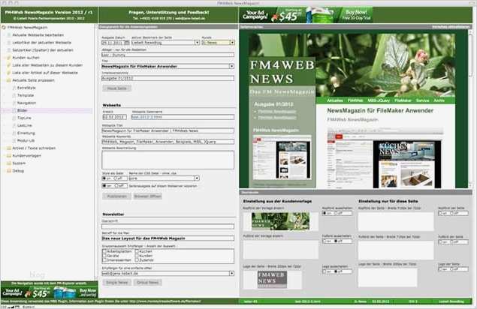Click the checkmark icon beside Kunden suchen
This screenshot has width=477, height=309.
(9, 58)
